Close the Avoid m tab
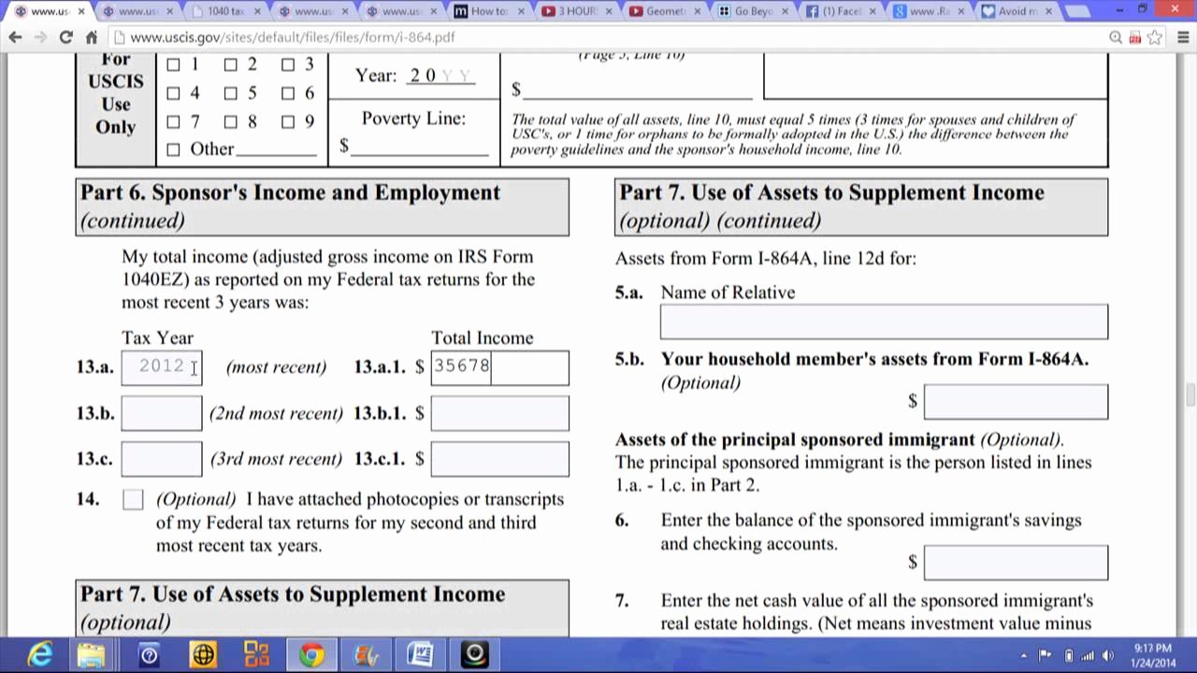 click(x=1048, y=11)
